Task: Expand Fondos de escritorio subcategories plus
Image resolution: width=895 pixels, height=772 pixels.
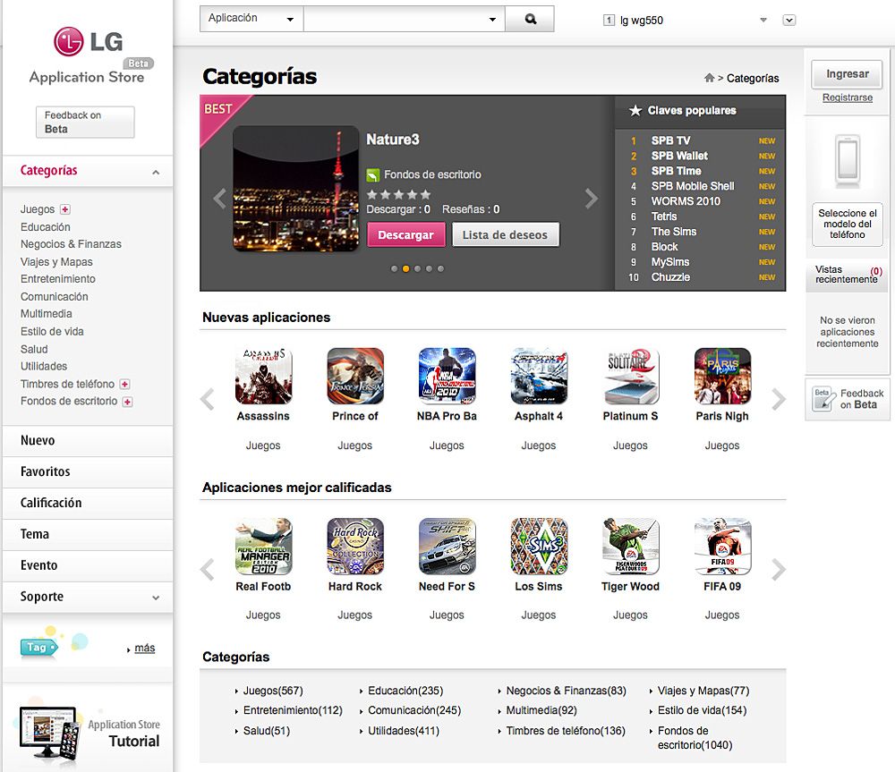Action: (x=128, y=402)
